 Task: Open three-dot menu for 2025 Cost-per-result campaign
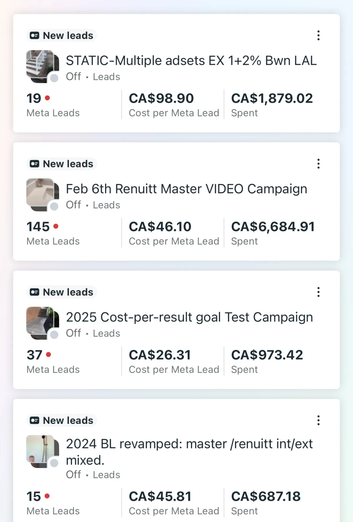[x=318, y=292]
